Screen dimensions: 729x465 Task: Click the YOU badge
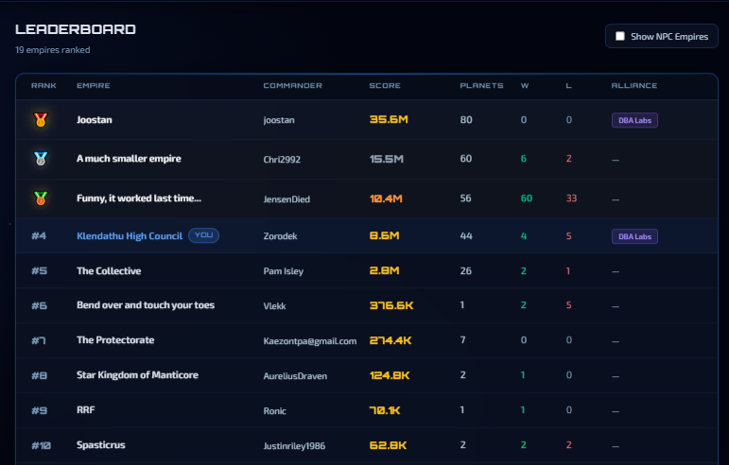pyautogui.click(x=203, y=235)
